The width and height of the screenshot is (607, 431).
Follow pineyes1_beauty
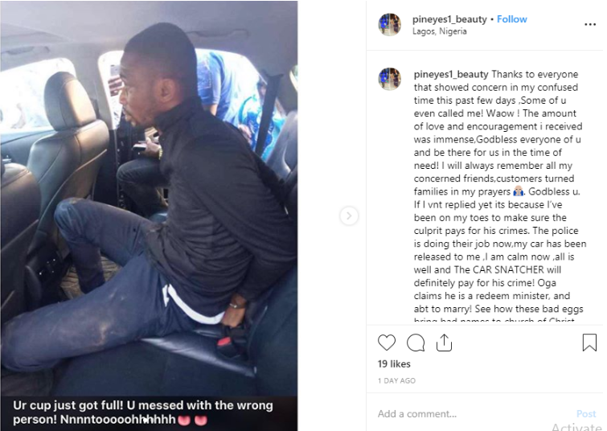point(512,19)
